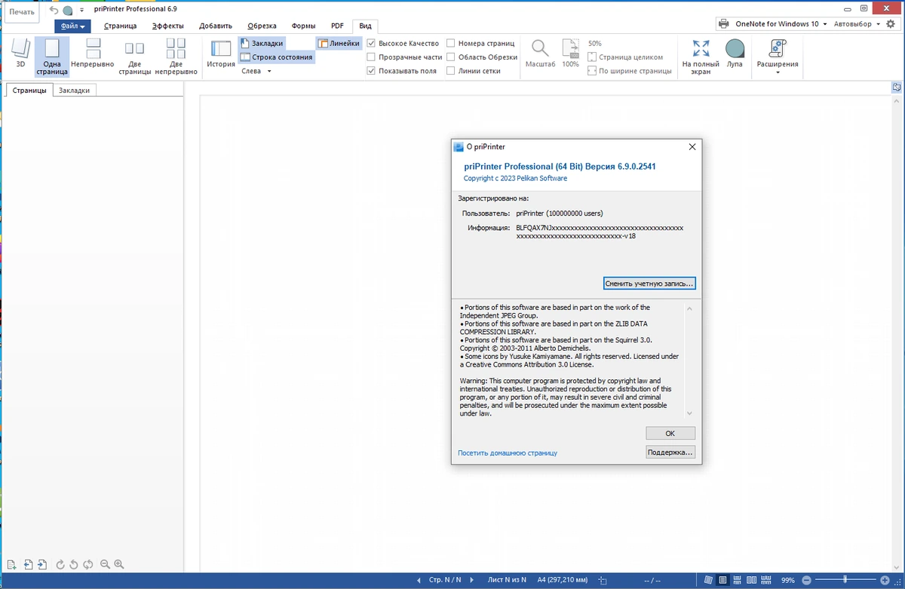Enable Линии сетки checkbox

[451, 71]
